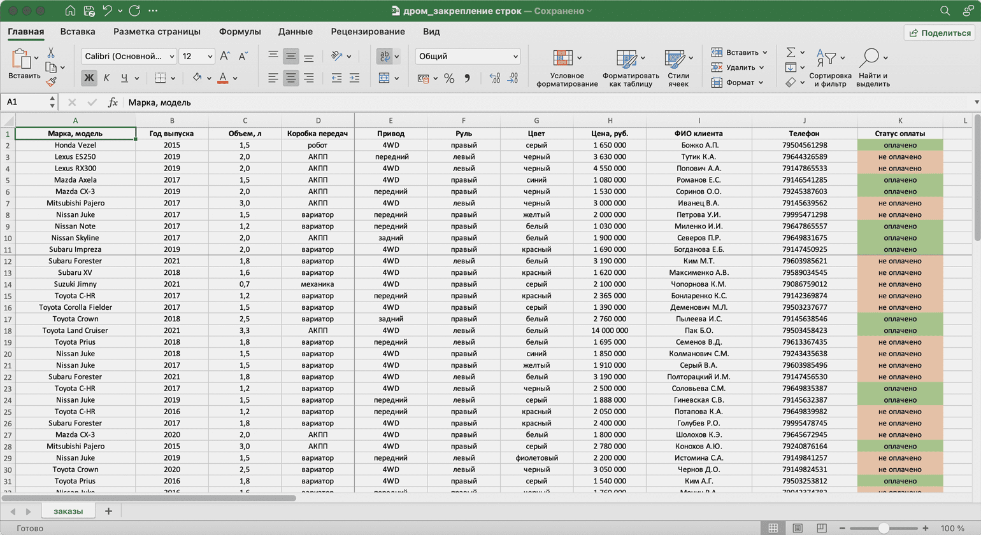Expand the Формат cells dropdown

click(x=761, y=83)
